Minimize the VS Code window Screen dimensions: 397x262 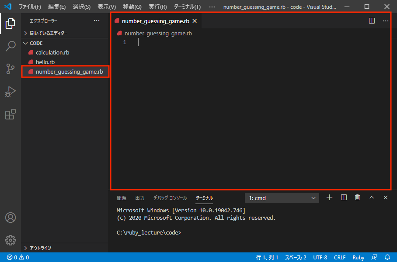347,7
